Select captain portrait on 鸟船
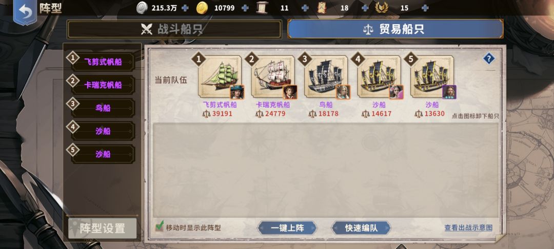 (343, 92)
